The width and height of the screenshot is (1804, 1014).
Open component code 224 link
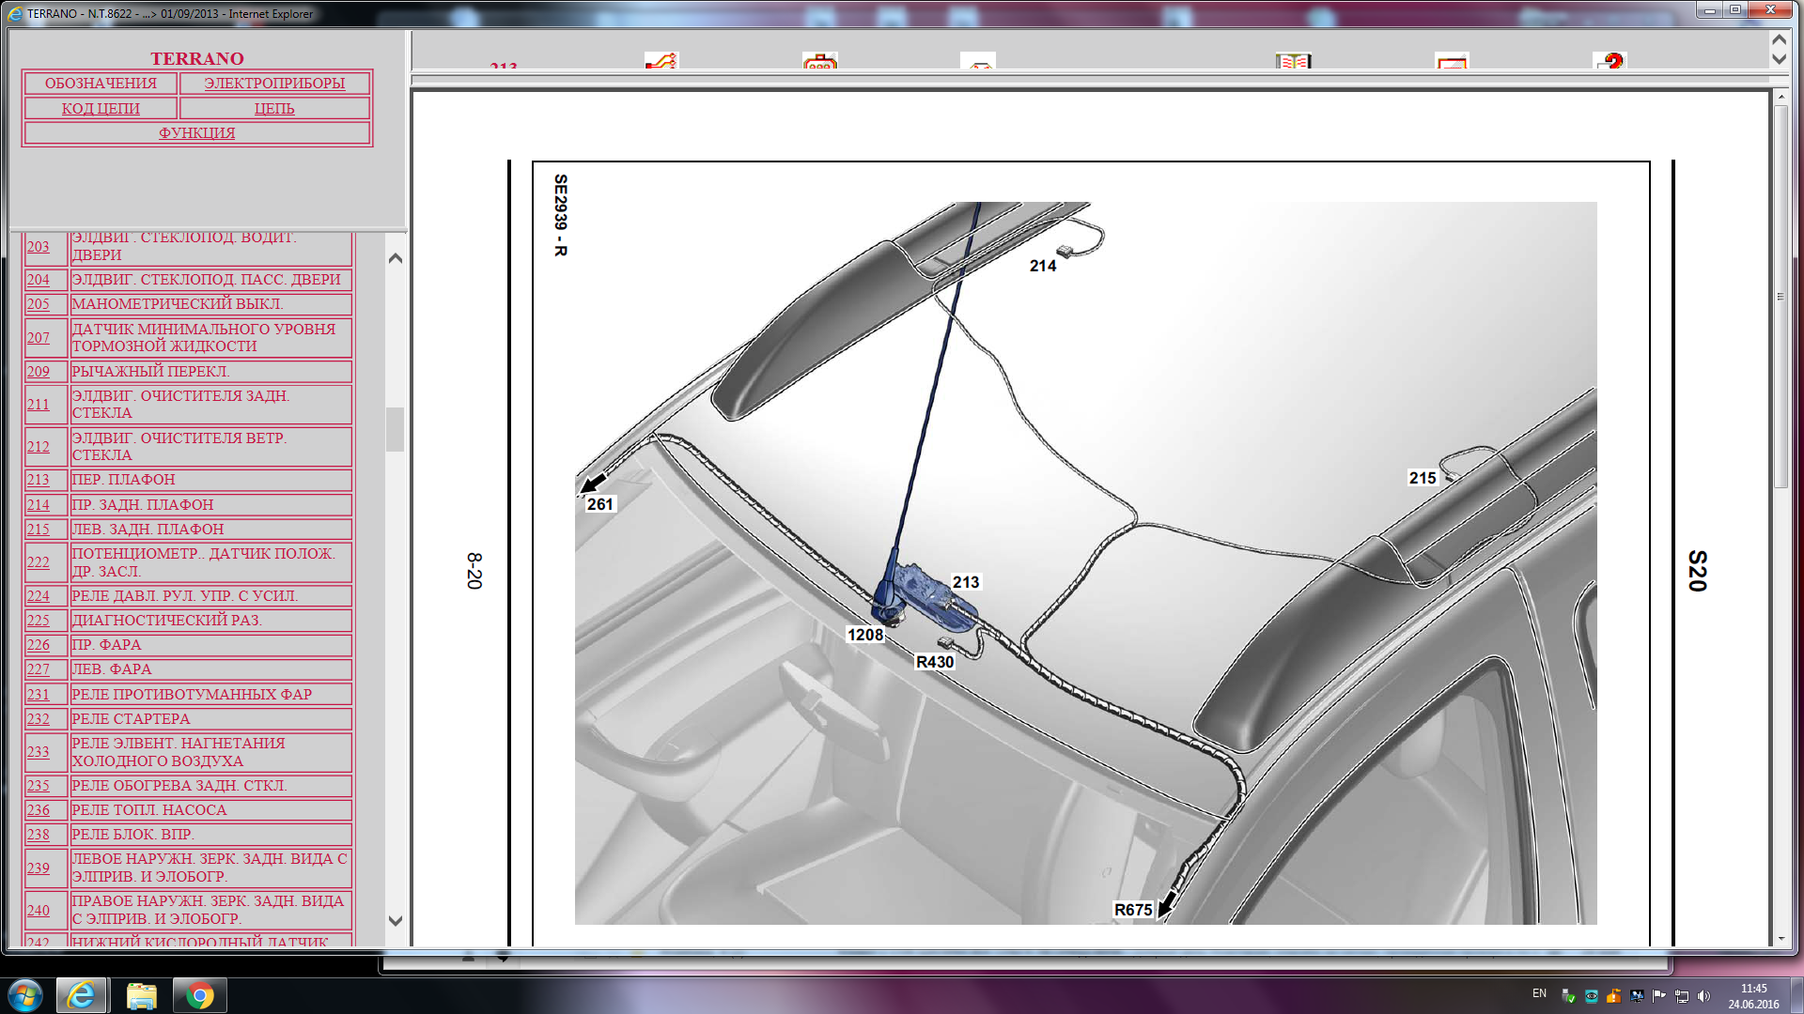point(39,596)
